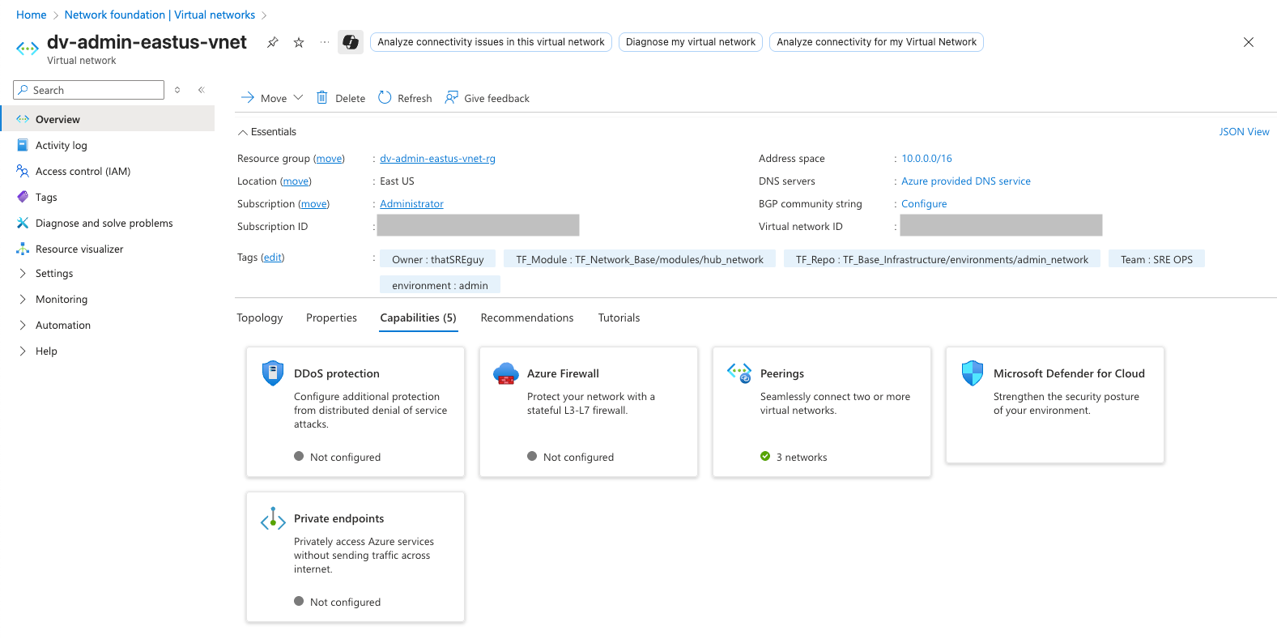Switch to the Properties tab

pos(331,318)
